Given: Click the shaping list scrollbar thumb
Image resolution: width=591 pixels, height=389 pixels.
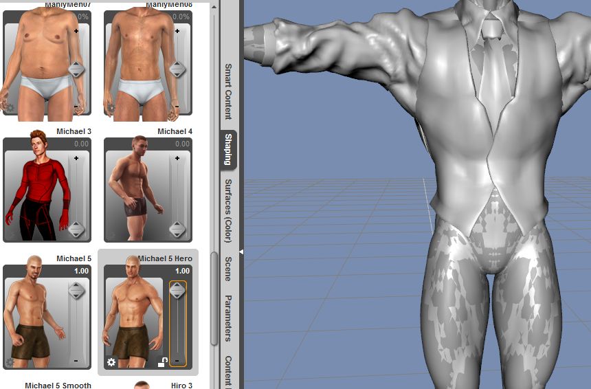Looking at the screenshot, I should click(214, 298).
